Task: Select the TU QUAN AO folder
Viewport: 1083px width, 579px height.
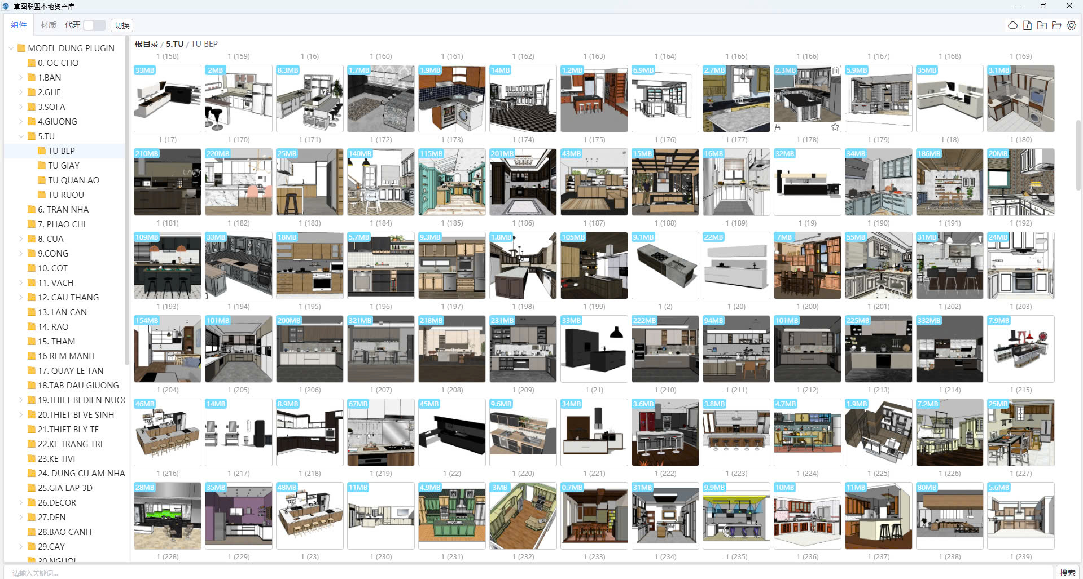Action: [73, 180]
